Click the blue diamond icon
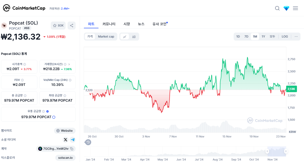 pos(286,8)
